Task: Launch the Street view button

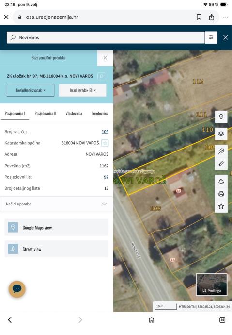Action: (x=57, y=249)
